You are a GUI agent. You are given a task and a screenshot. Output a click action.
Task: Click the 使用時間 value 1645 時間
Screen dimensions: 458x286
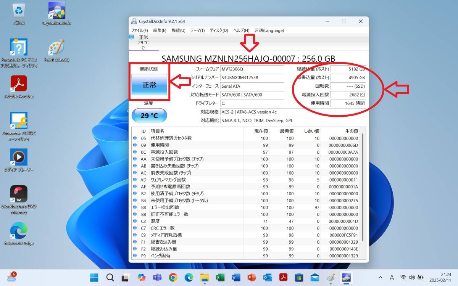348,103
